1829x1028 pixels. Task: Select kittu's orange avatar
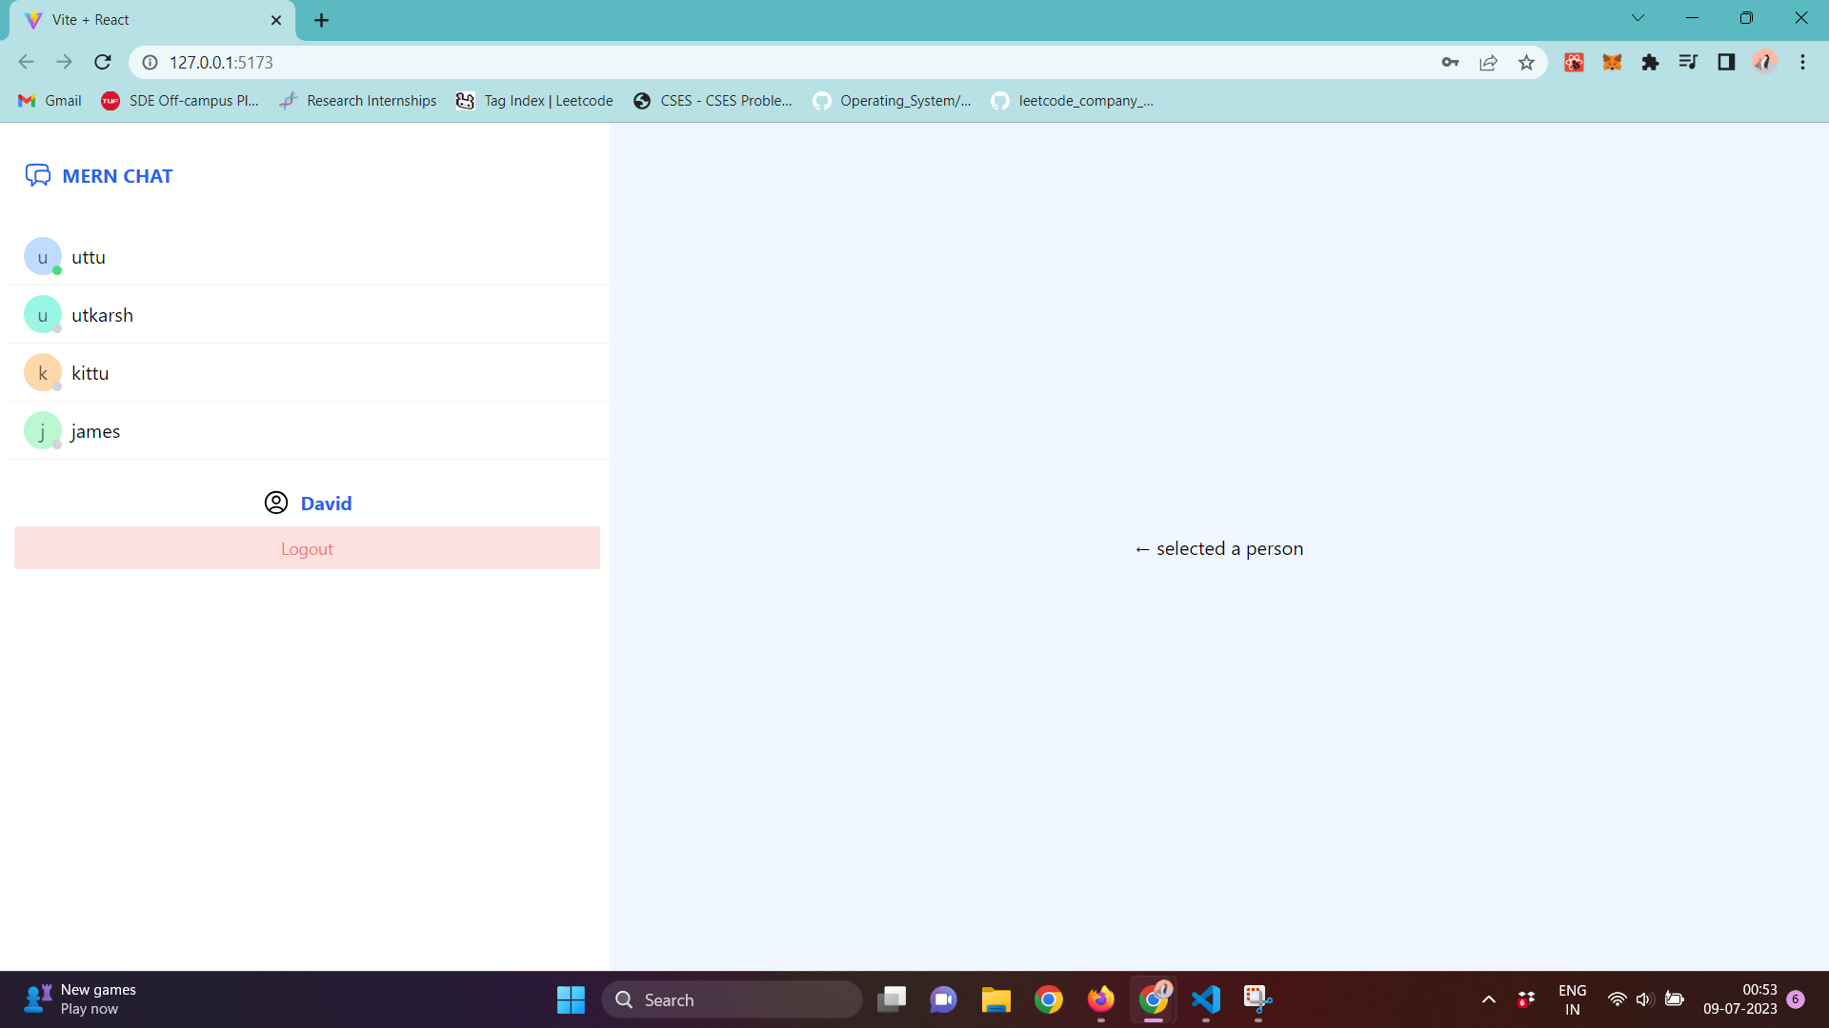click(42, 373)
